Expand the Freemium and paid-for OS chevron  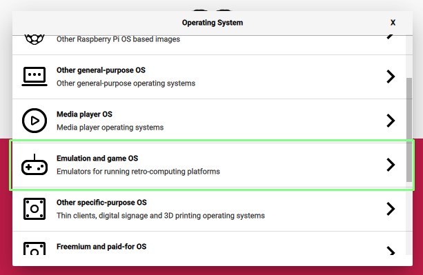pyautogui.click(x=391, y=251)
